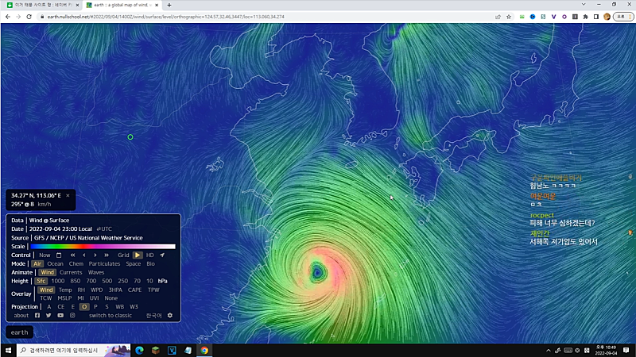Open settings gear in the earth menu
The image size is (636, 357).
point(169,315)
